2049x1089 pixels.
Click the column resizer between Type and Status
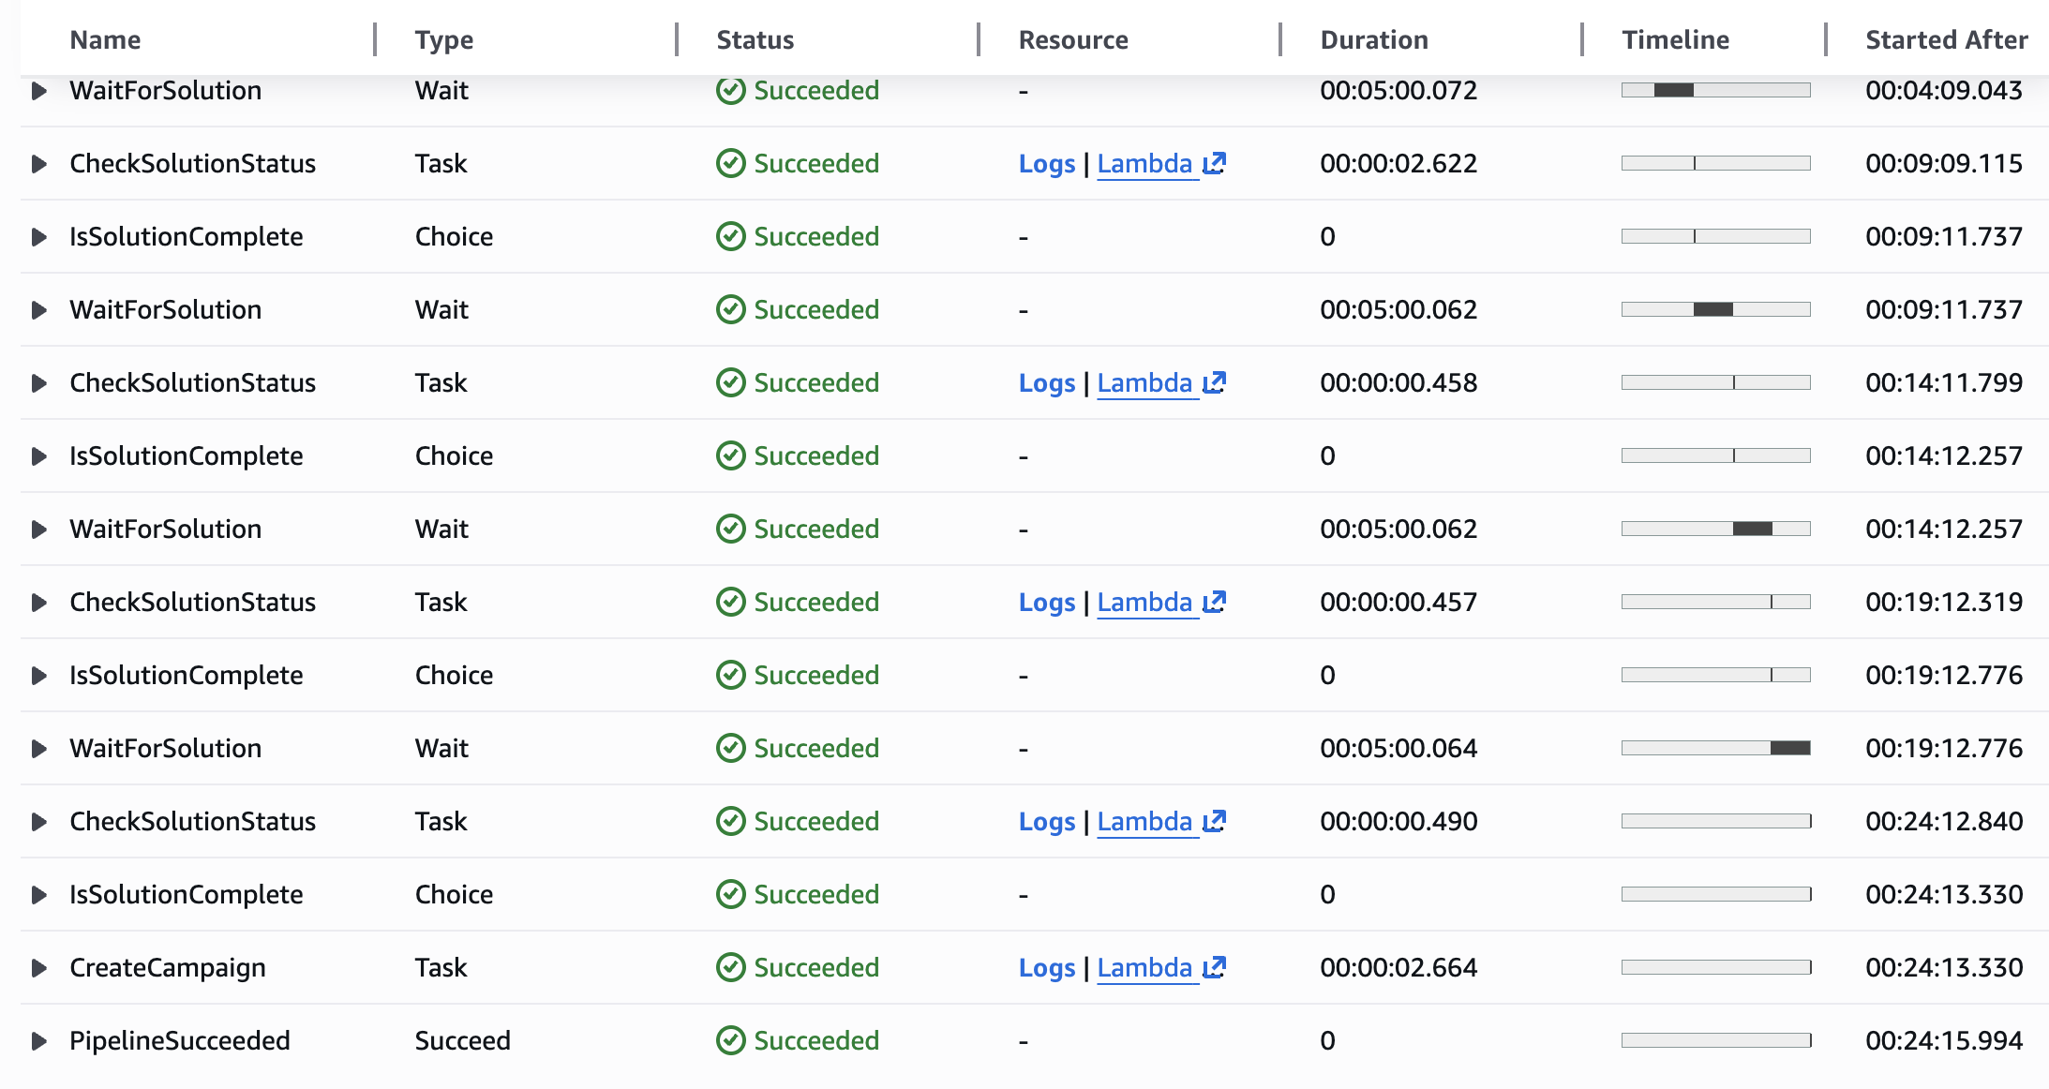(676, 39)
